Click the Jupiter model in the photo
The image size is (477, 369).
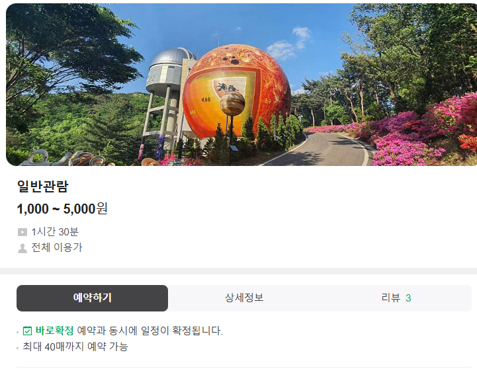[232, 103]
